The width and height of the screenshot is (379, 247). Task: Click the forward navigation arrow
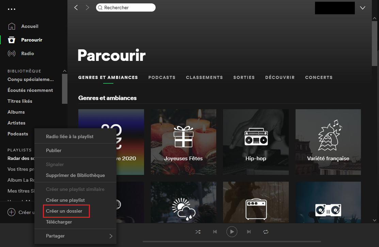point(87,7)
